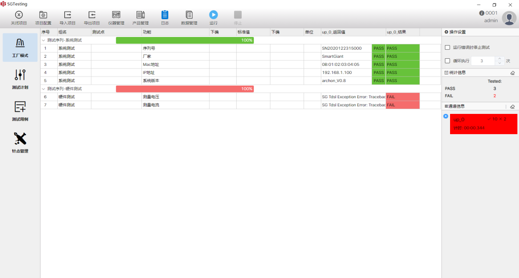Click the red 100% progress bar

pyautogui.click(x=184, y=89)
